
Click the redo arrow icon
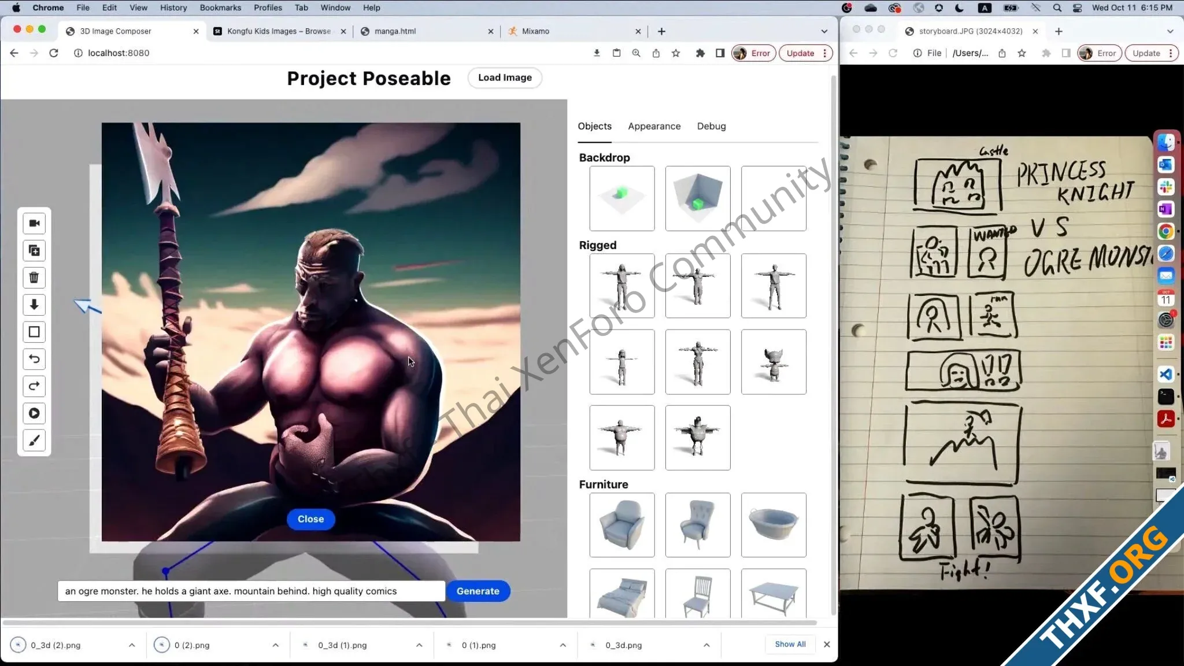[34, 386]
